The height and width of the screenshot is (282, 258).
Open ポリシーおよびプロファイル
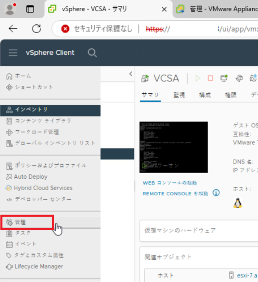(51, 166)
